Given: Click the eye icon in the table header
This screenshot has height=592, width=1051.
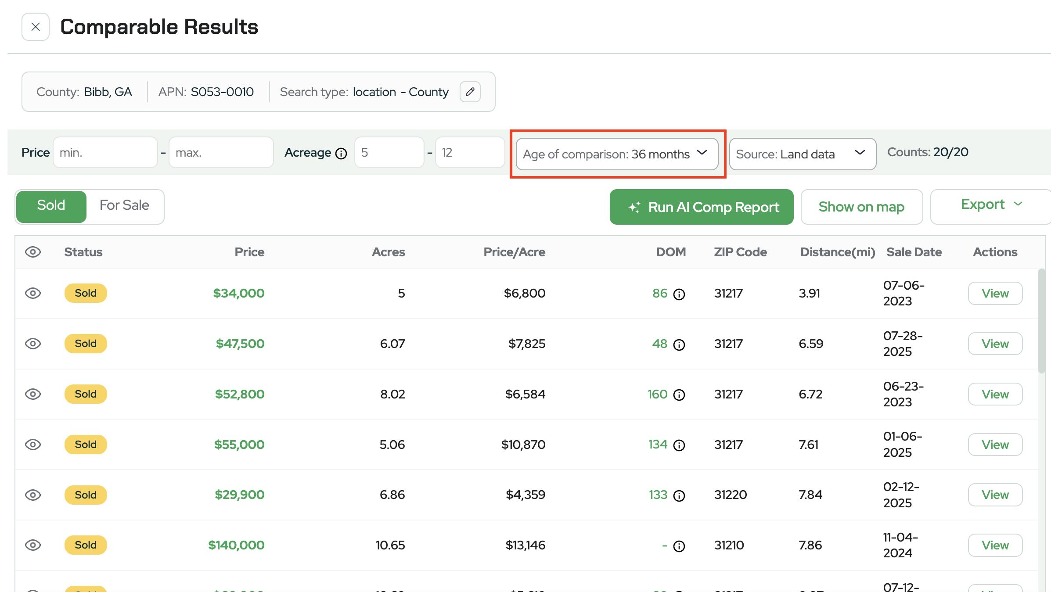Looking at the screenshot, I should pyautogui.click(x=33, y=252).
